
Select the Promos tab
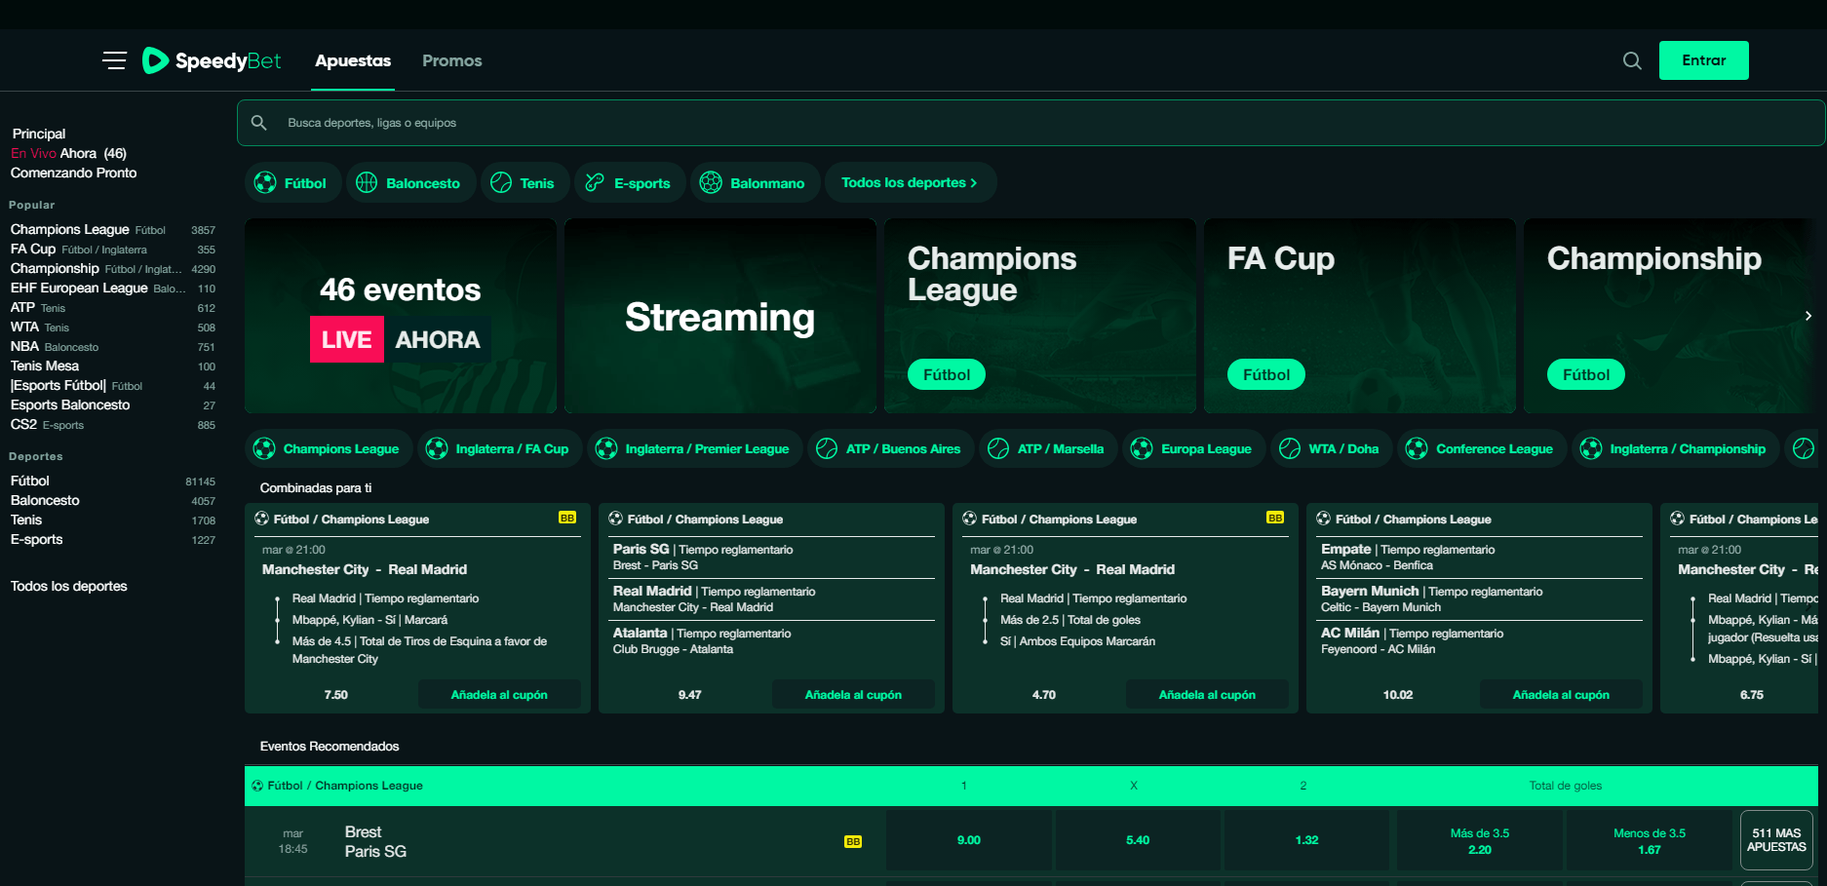pos(452,60)
